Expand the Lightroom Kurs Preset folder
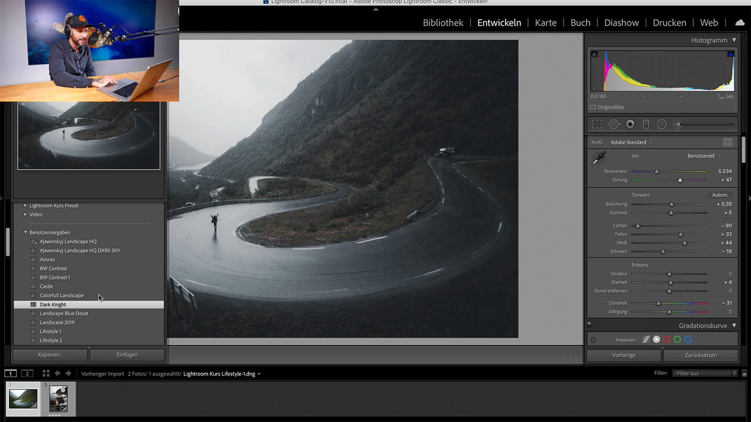Viewport: 751px width, 422px height. click(x=25, y=205)
